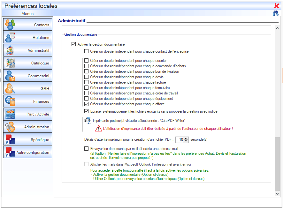
Task: Click the GRH magnifier person icon
Action: pyautogui.click(x=10, y=88)
